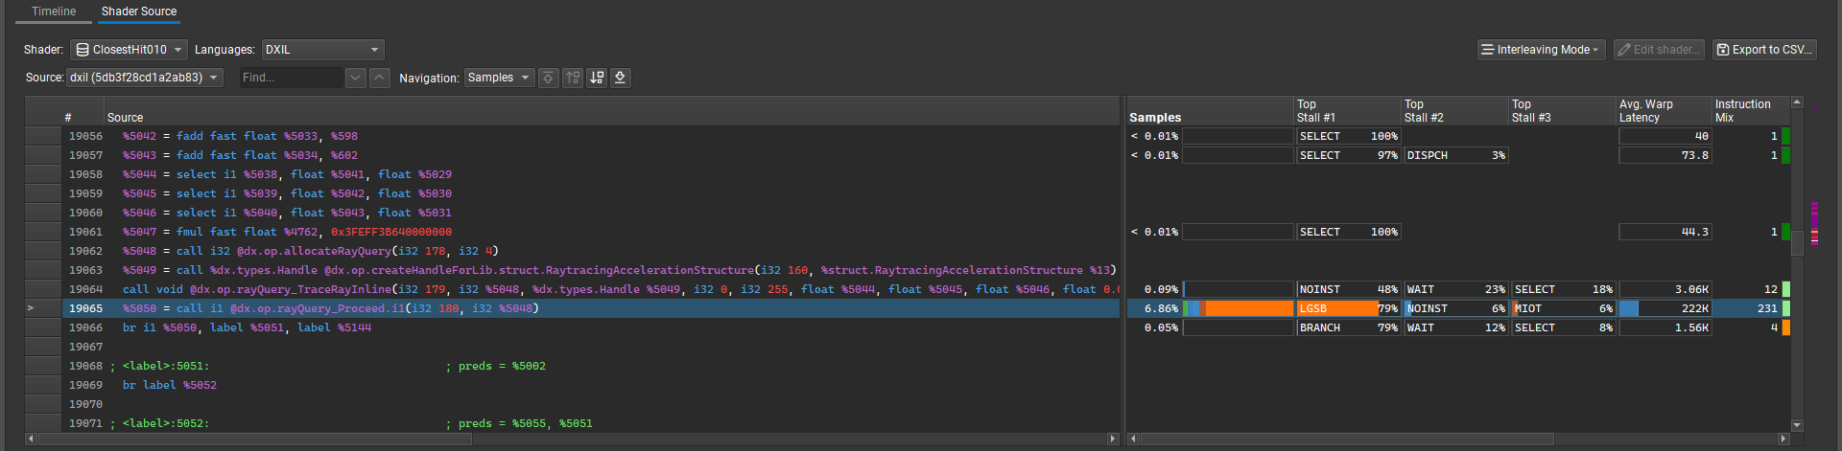Select line 19063 createHandleForLib row
Image resolution: width=1842 pixels, height=451 pixels.
point(591,270)
